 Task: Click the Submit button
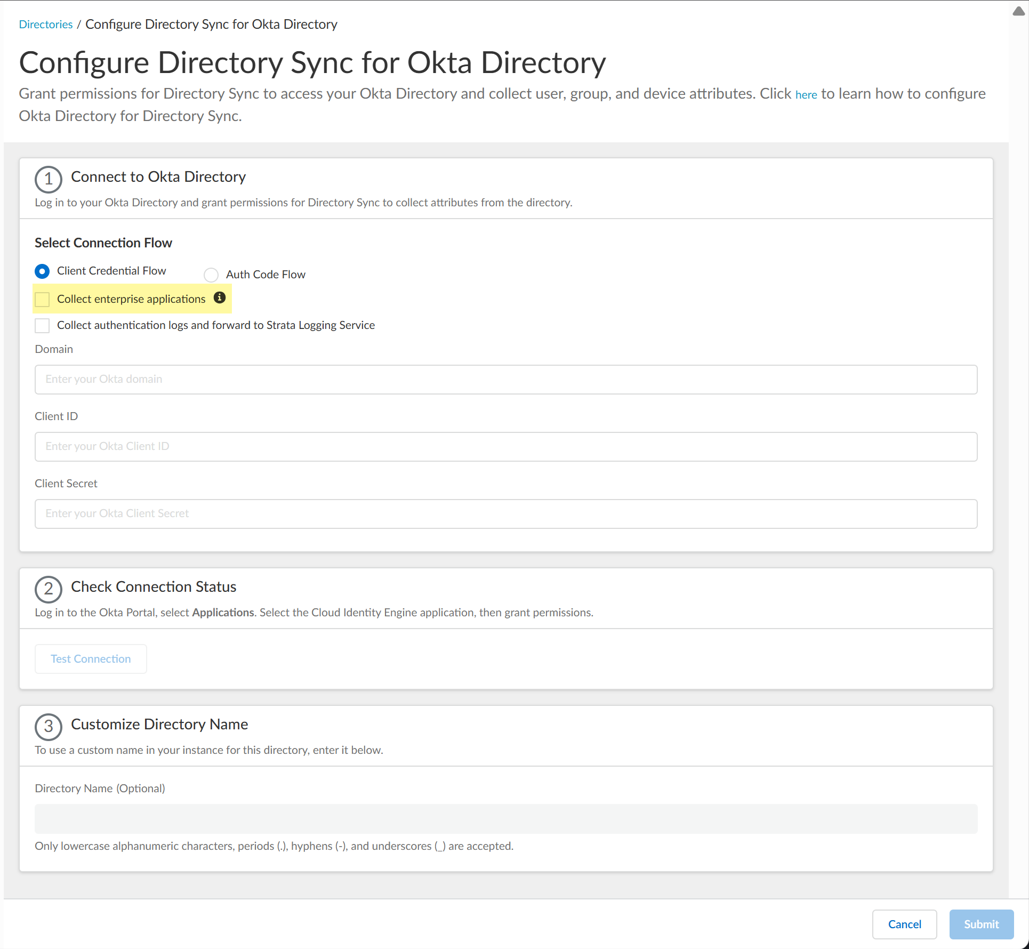pyautogui.click(x=981, y=924)
